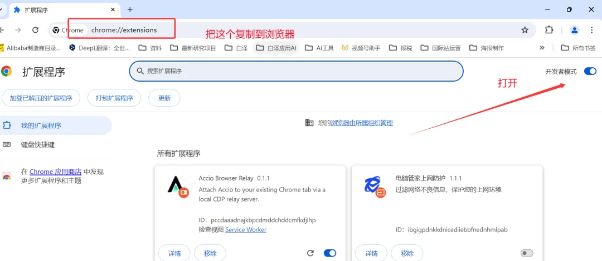Open the Extensions puzzle icon in toolbar
This screenshot has width=602, height=261.
click(x=550, y=30)
